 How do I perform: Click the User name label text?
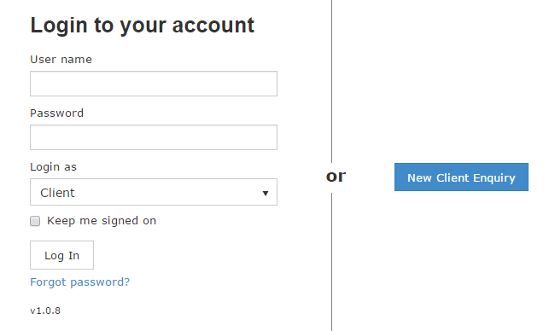coord(61,59)
